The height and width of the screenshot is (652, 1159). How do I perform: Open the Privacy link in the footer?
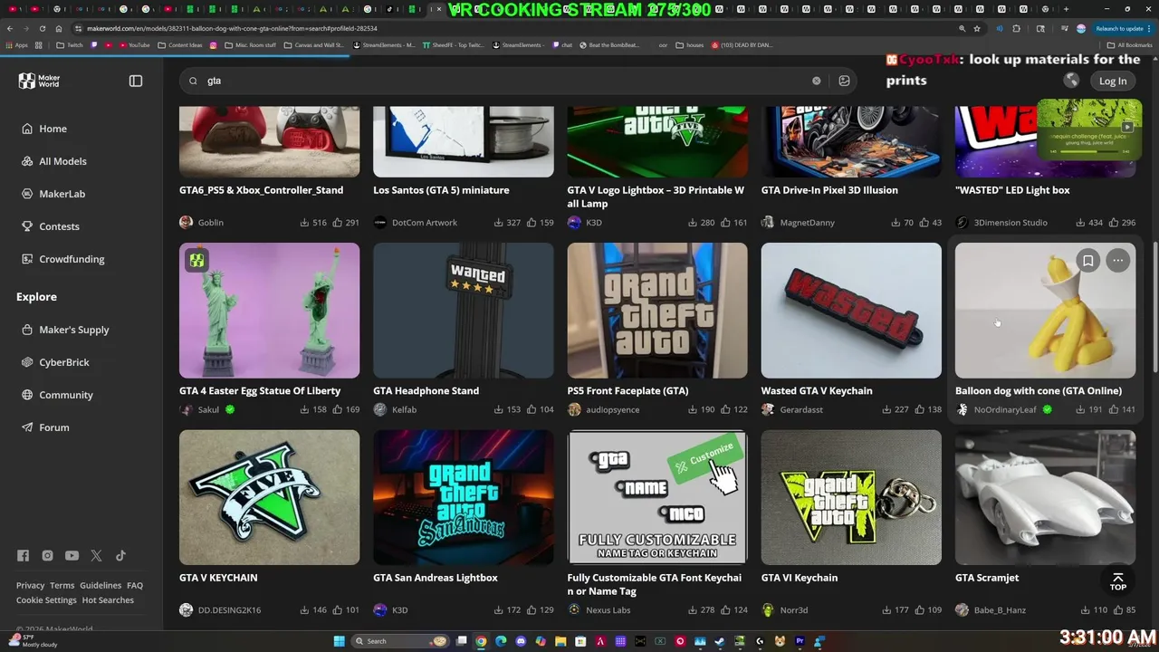pyautogui.click(x=30, y=585)
